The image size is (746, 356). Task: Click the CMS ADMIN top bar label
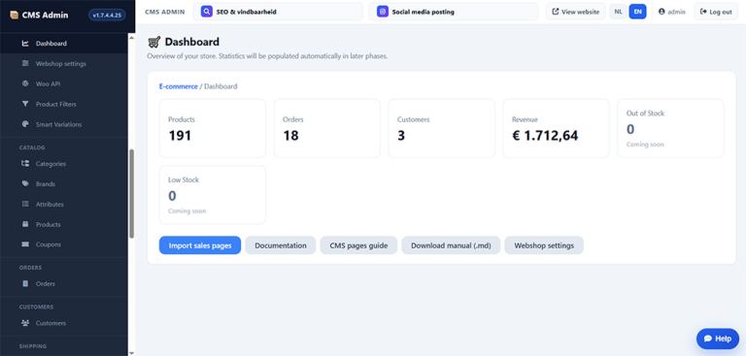click(x=165, y=12)
